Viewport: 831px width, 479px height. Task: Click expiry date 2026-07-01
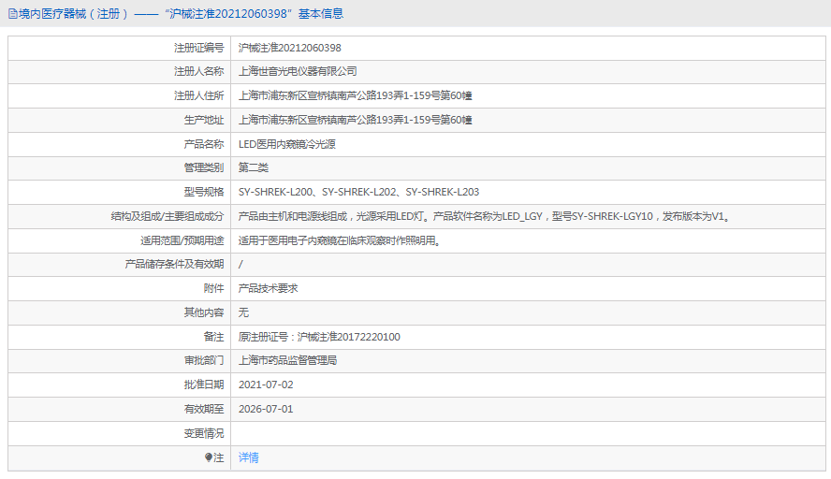[x=266, y=409]
